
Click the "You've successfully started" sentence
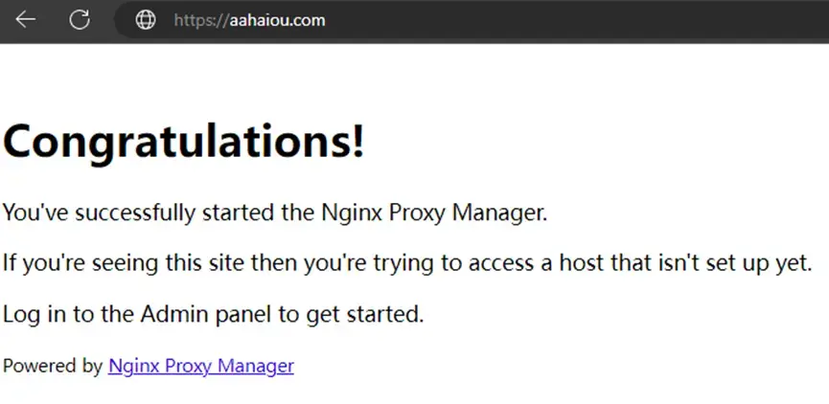[x=275, y=213]
